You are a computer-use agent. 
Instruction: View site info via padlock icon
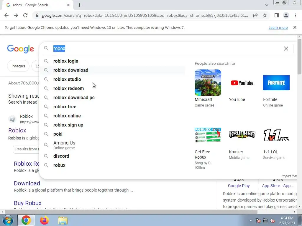pyautogui.click(x=37, y=15)
